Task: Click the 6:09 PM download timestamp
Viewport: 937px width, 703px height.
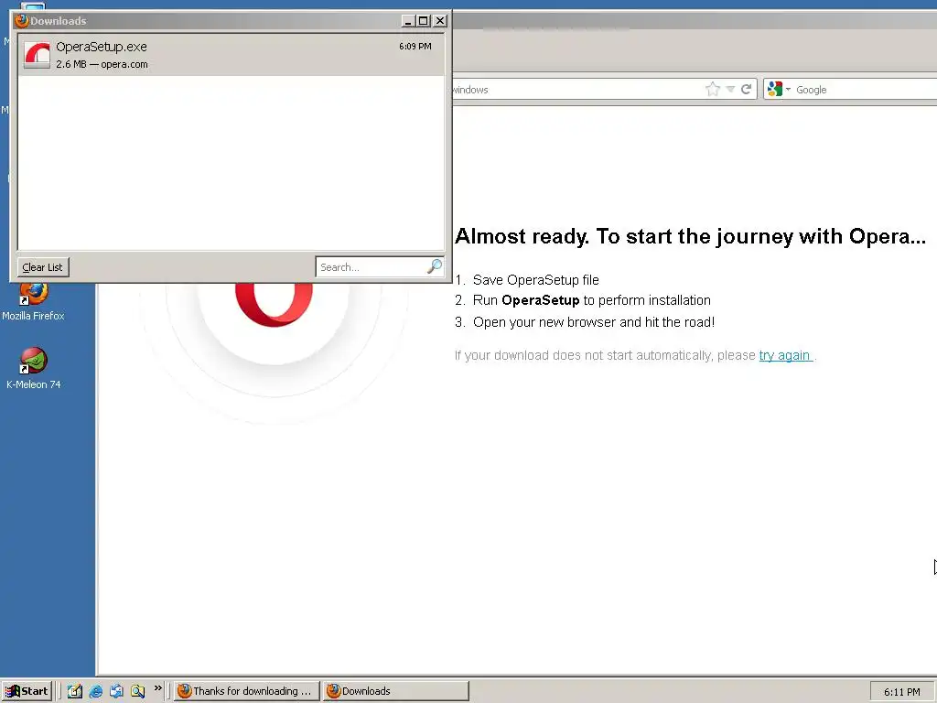Action: click(x=415, y=46)
